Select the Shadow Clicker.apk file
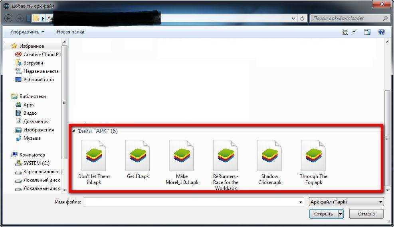Screen dimensions: 394x227 coord(269,162)
